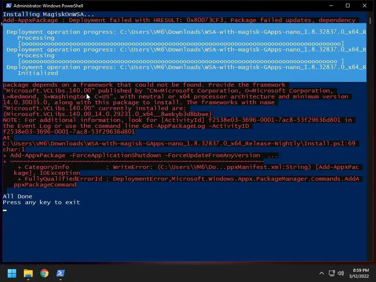376x282 pixels.
Task: Click the 'char:1' text line
Action: [14, 149]
